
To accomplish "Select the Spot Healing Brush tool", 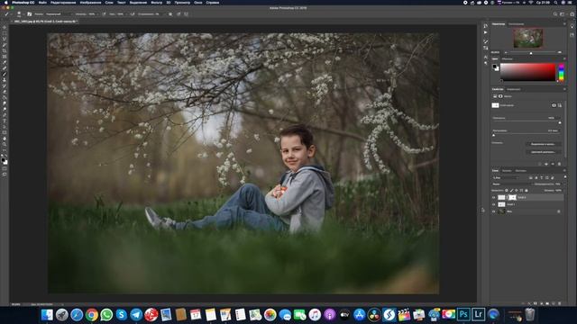I will pyautogui.click(x=5, y=68).
